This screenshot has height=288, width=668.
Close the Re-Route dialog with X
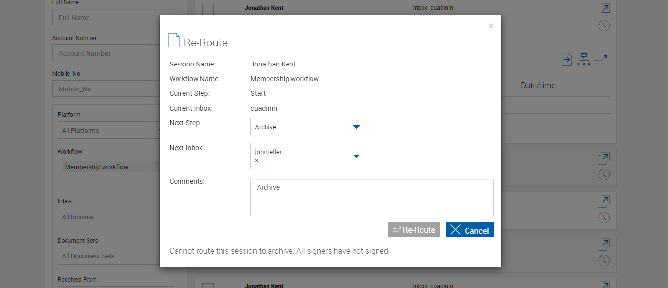(x=490, y=26)
